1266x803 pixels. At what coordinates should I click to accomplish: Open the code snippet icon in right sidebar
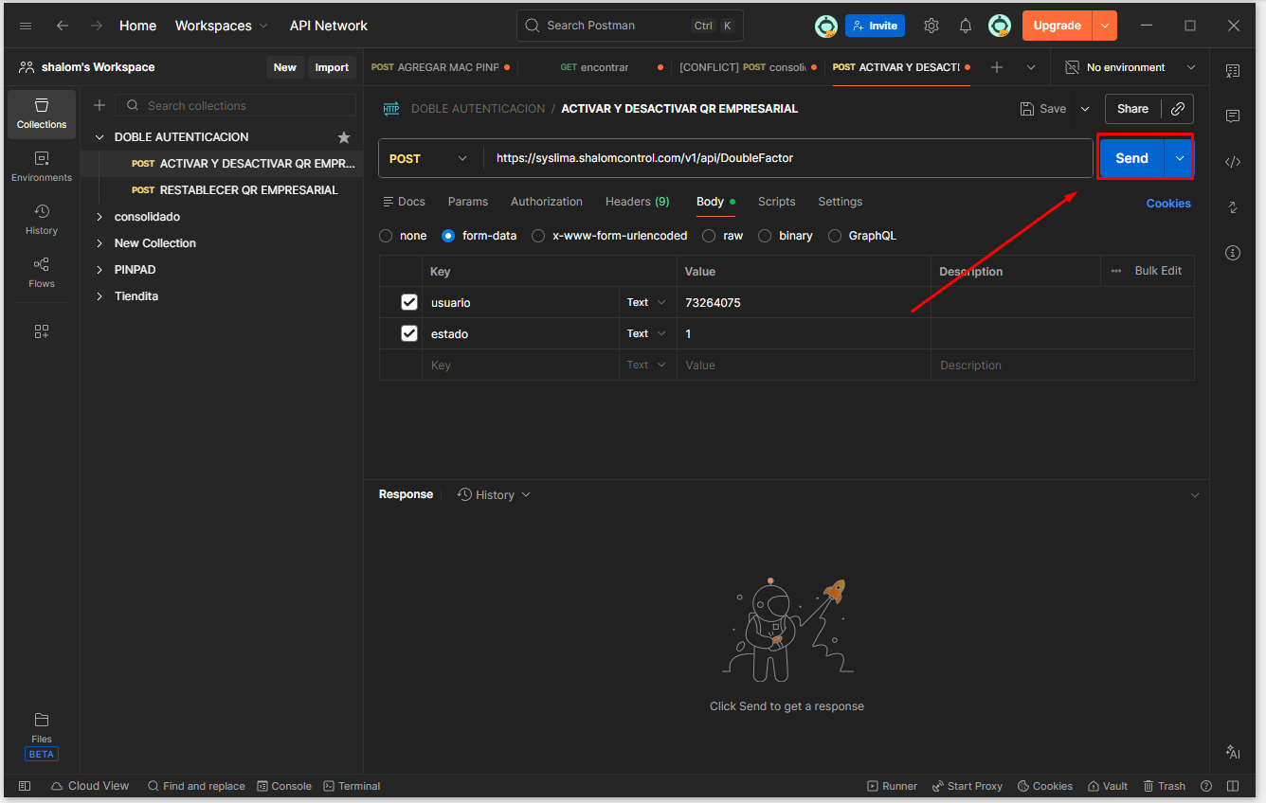1232,162
